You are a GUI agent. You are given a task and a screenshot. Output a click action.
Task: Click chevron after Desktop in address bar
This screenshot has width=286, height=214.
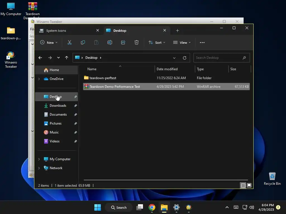pyautogui.click(x=101, y=58)
